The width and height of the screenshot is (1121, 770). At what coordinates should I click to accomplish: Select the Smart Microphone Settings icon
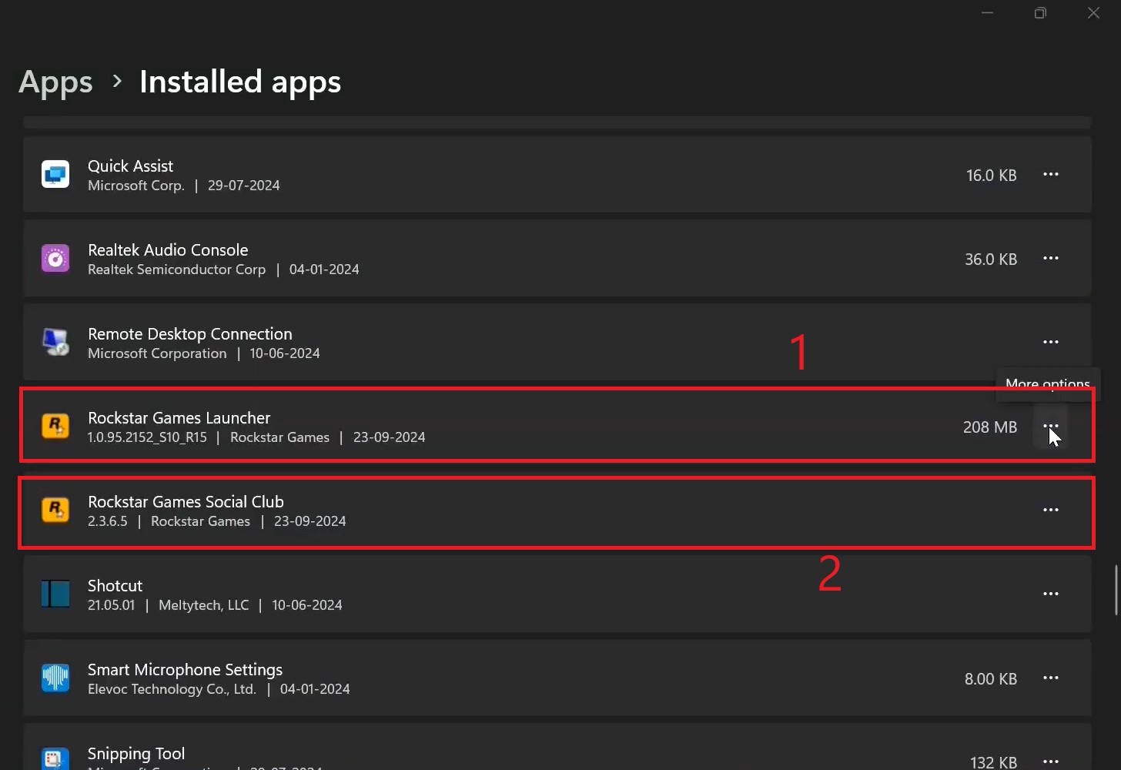[55, 678]
